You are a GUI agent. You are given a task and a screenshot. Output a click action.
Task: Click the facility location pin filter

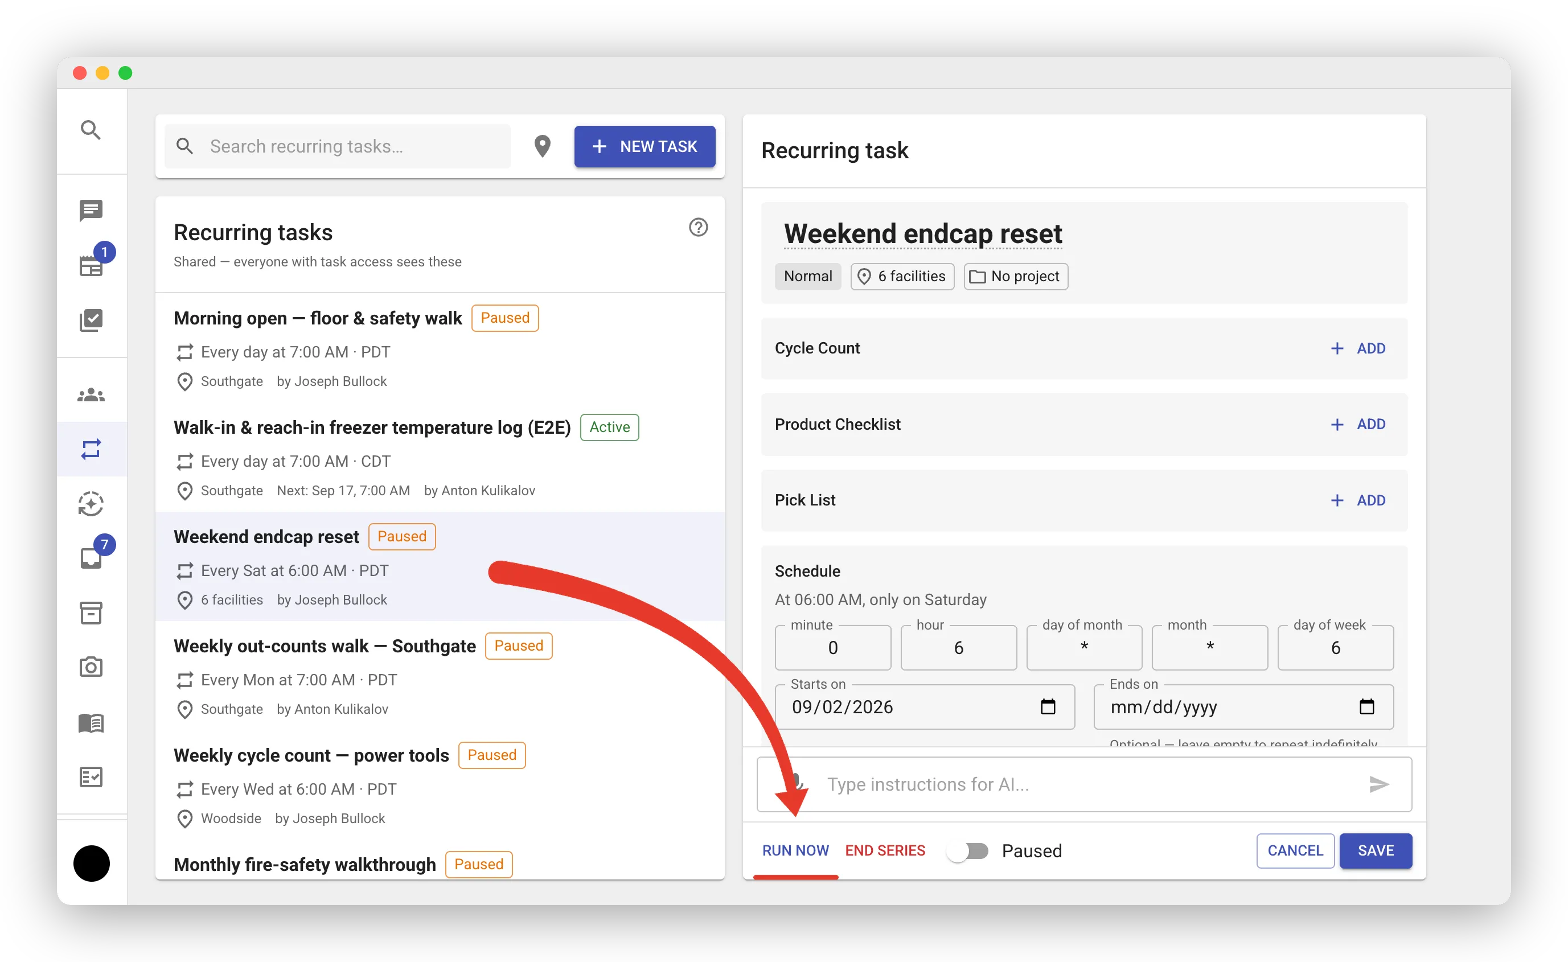(x=542, y=146)
